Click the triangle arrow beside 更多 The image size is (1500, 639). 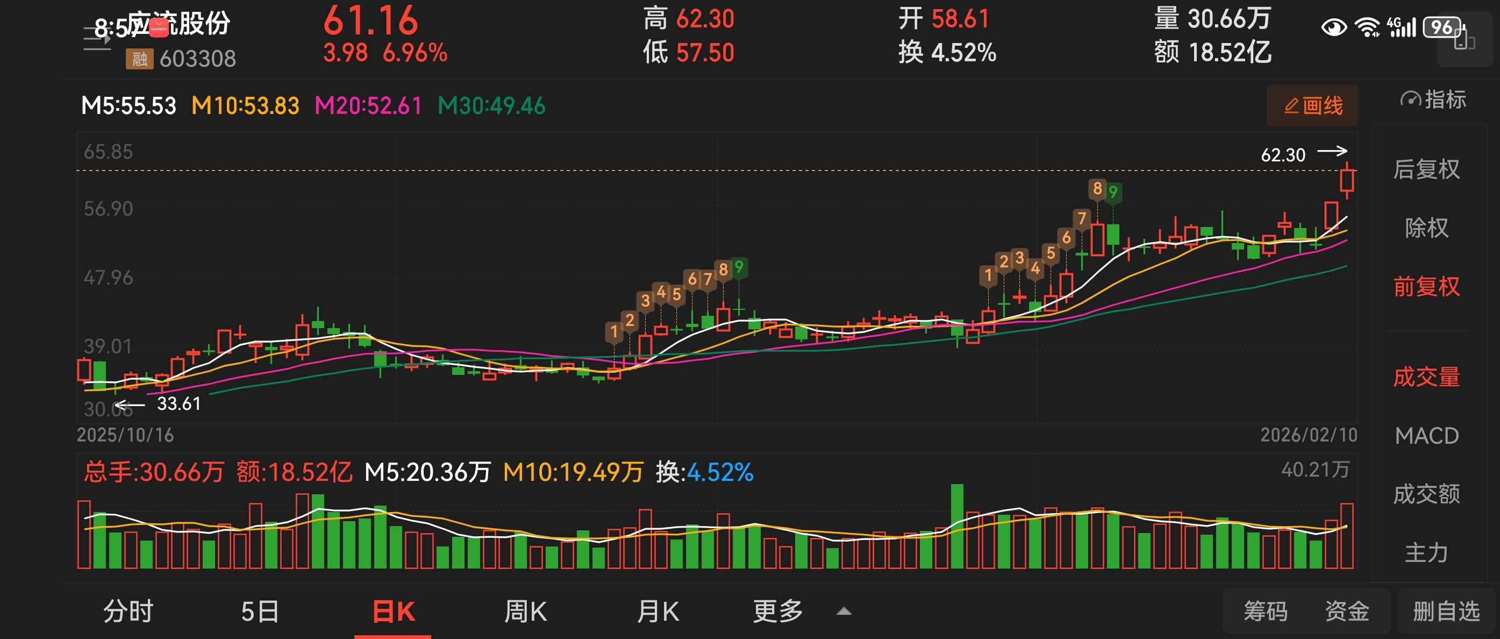pos(844,612)
